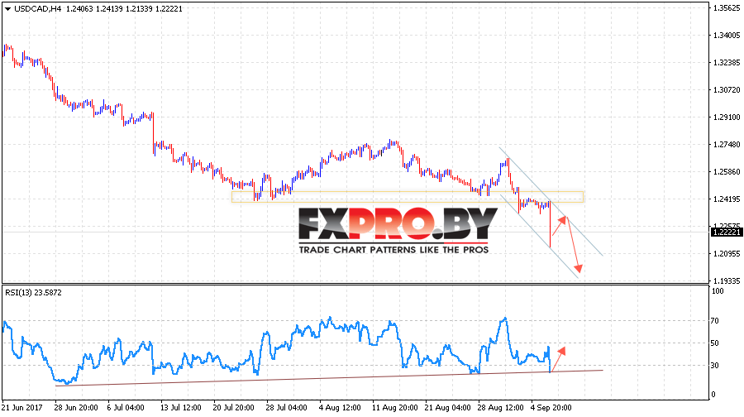The image size is (744, 417).
Task: Click the upward red arrow on price chart
Action: tap(560, 226)
